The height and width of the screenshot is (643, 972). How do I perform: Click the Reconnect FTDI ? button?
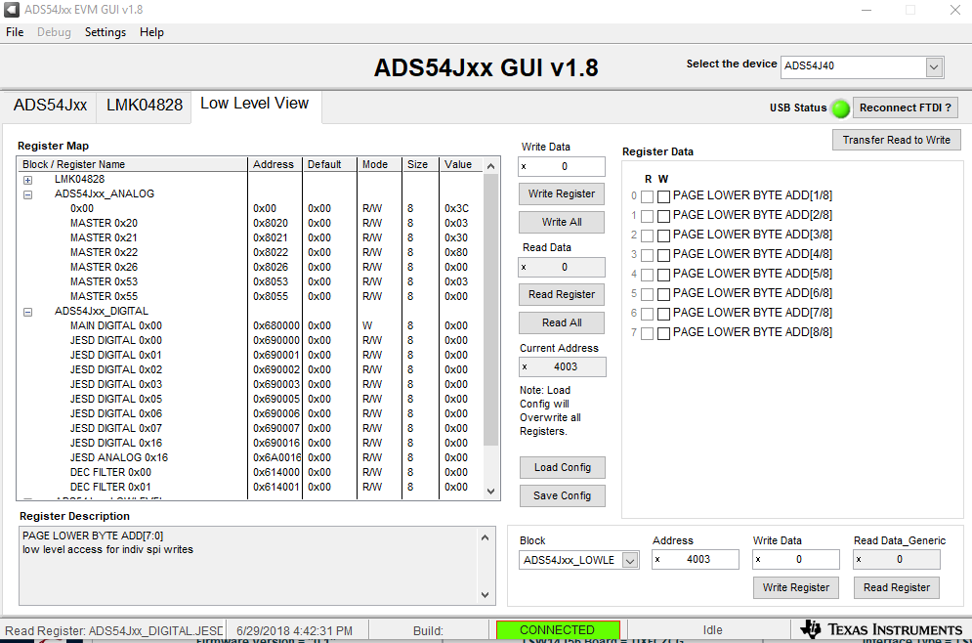(x=905, y=107)
